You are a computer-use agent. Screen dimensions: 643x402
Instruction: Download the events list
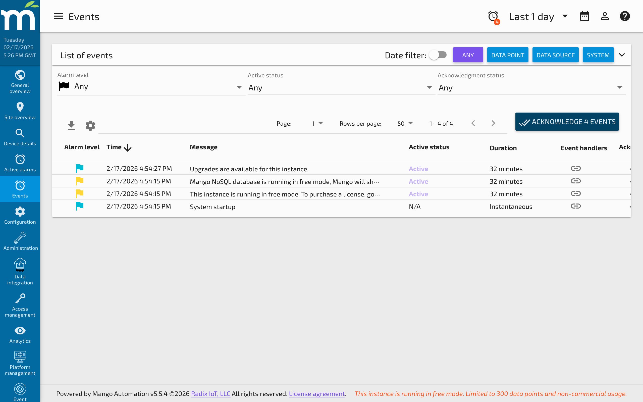pos(71,125)
